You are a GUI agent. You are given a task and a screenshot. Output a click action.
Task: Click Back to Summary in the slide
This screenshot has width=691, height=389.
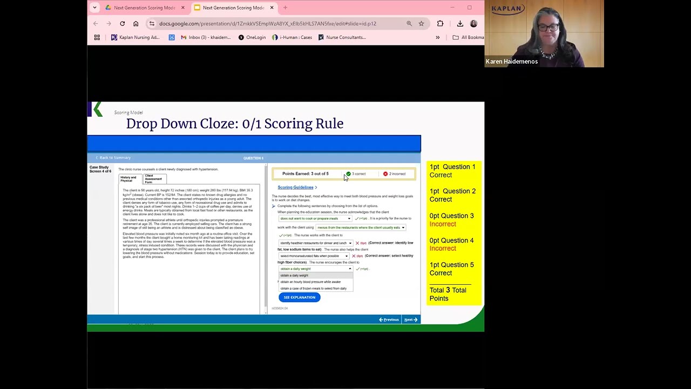pos(113,158)
